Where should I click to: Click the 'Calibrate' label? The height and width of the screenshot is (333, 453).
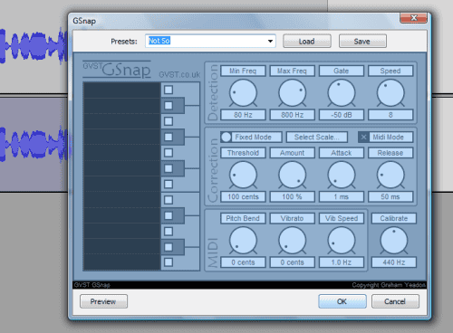394,218
